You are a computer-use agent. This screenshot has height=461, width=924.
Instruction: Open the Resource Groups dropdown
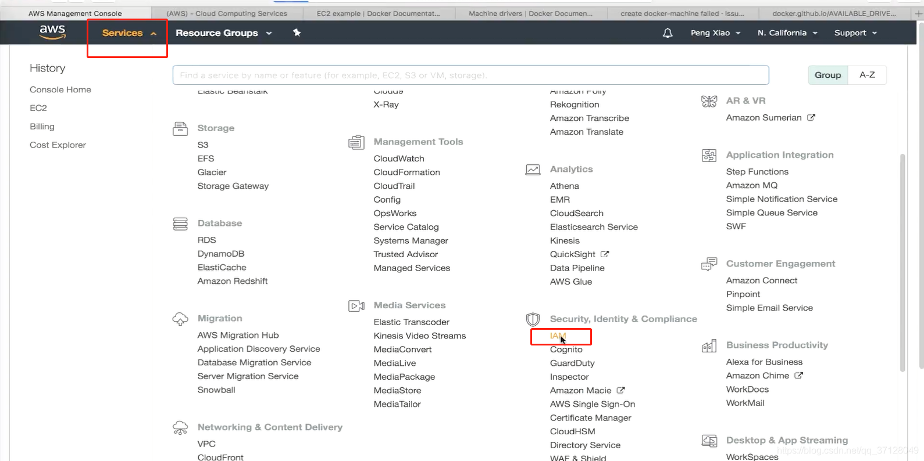223,33
